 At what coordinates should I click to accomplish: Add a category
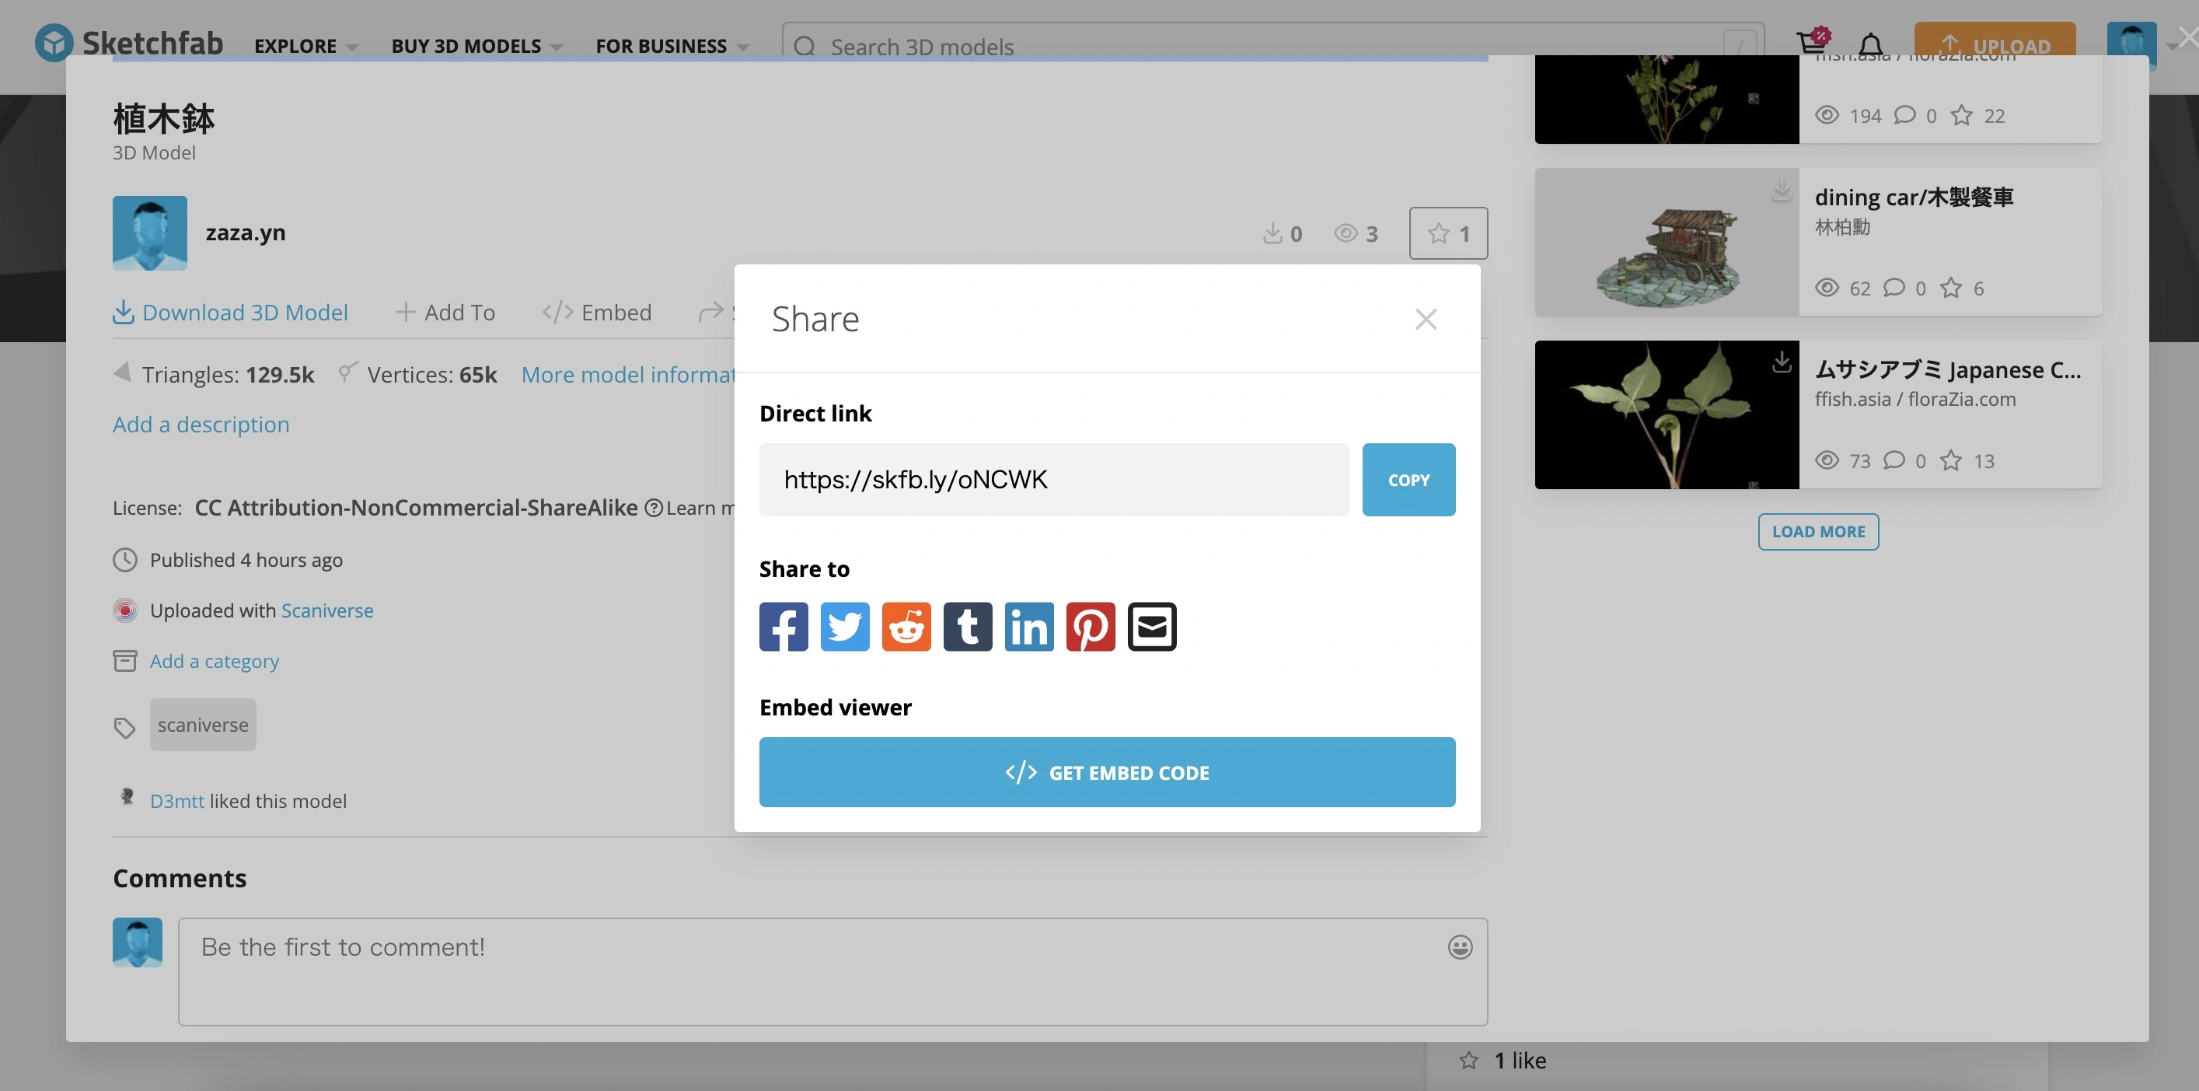(215, 661)
